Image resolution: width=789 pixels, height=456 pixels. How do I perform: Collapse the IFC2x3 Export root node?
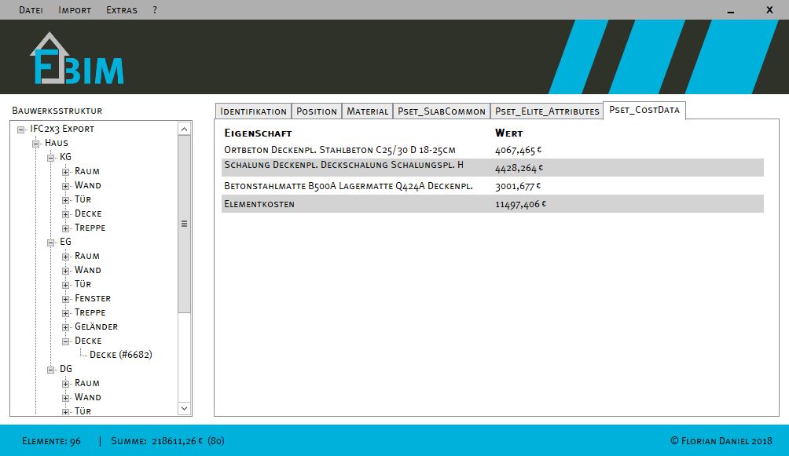20,129
